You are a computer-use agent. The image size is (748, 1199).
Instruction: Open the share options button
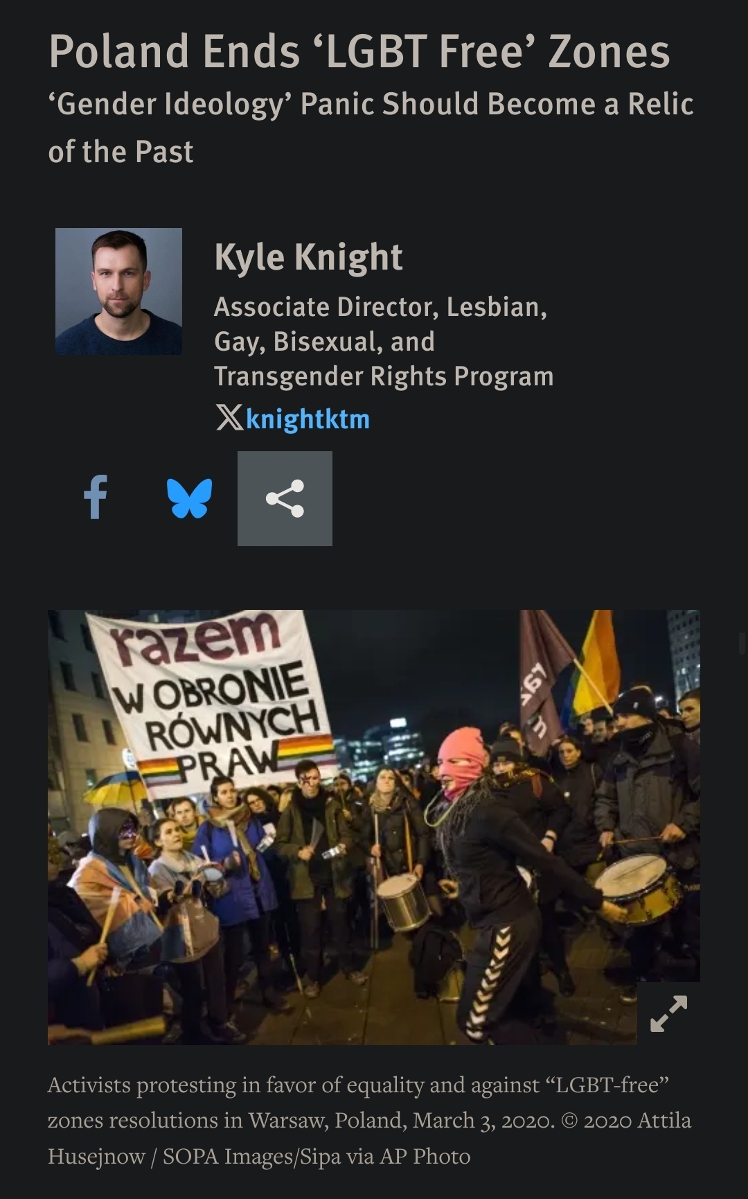(x=285, y=498)
